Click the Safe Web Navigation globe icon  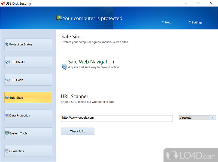(64, 67)
